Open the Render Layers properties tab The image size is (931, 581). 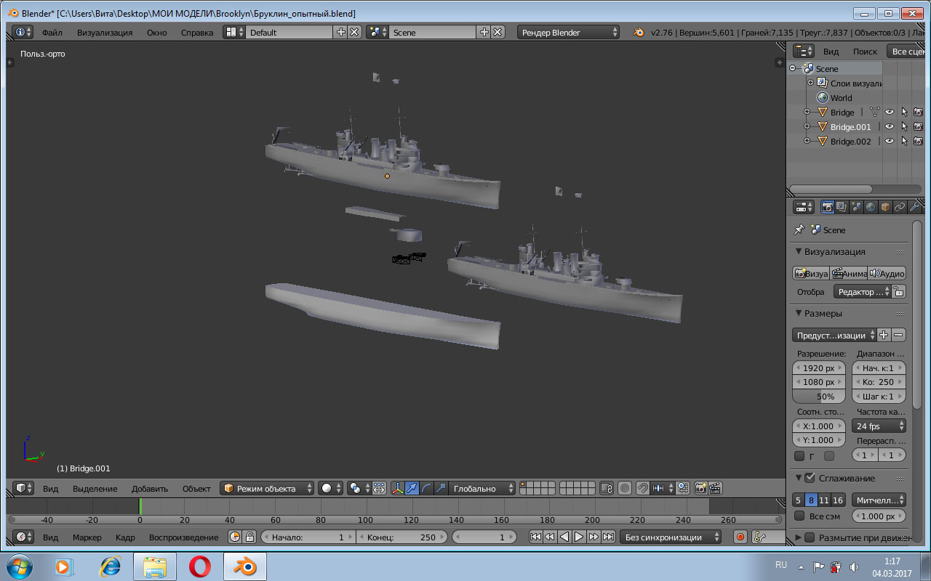coord(842,207)
